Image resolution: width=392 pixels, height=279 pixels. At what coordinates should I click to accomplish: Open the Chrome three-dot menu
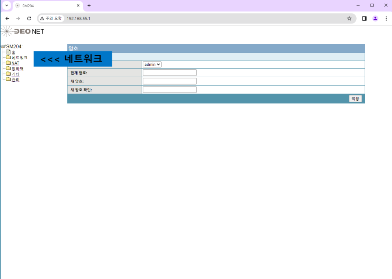[386, 19]
